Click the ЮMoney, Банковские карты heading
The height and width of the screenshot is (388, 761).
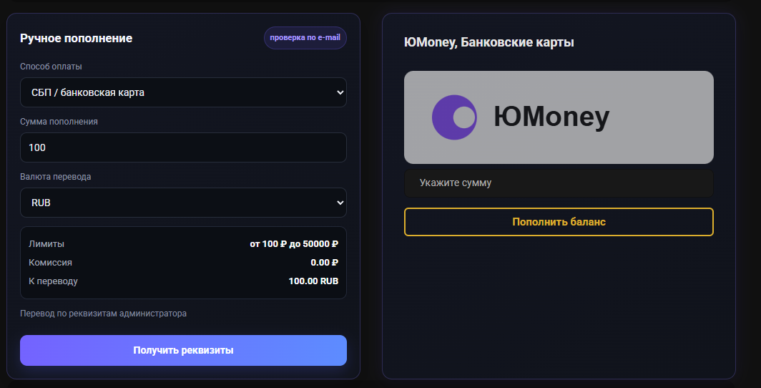pyautogui.click(x=489, y=42)
